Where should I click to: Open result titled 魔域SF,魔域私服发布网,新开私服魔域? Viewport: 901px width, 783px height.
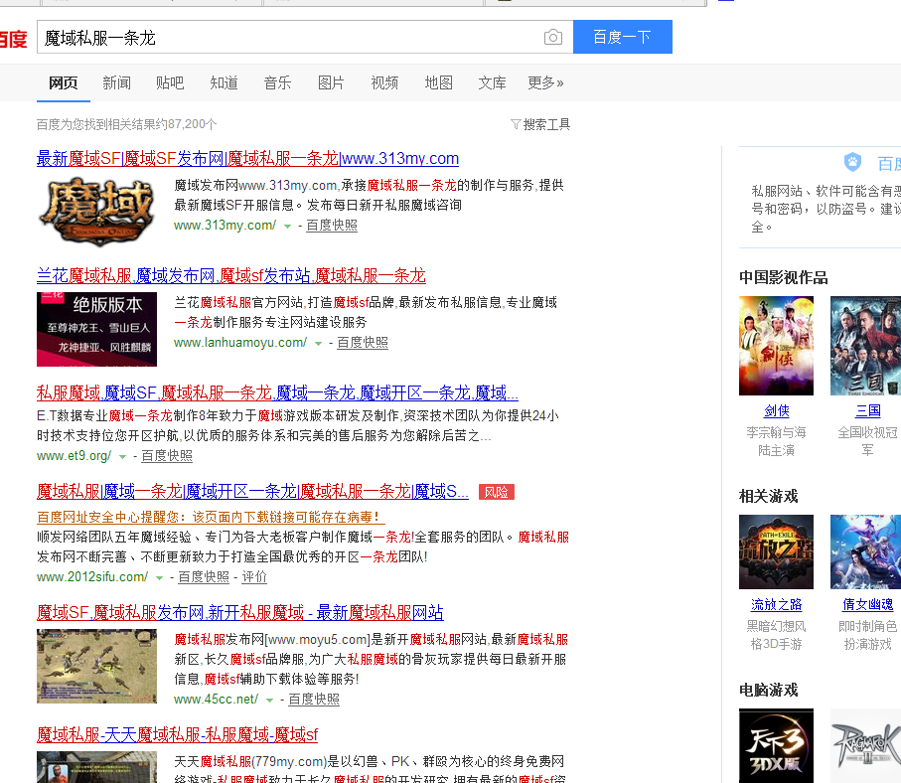click(240, 613)
